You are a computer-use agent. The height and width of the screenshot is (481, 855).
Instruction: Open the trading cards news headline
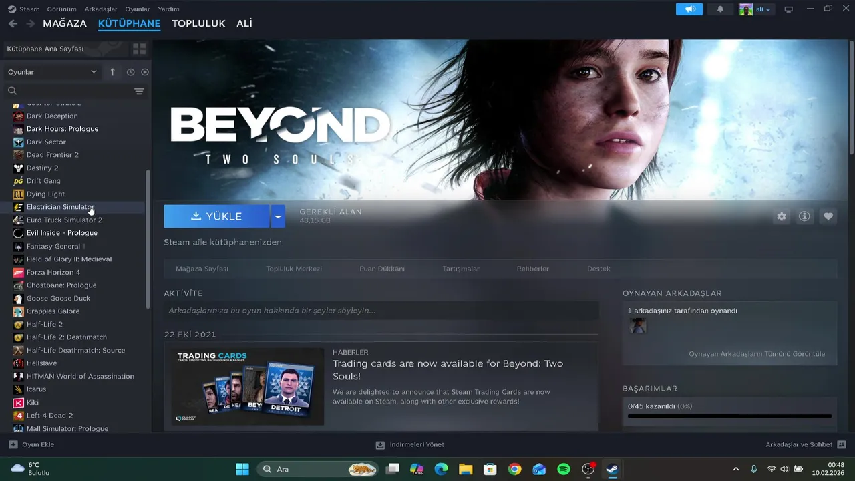pos(448,369)
